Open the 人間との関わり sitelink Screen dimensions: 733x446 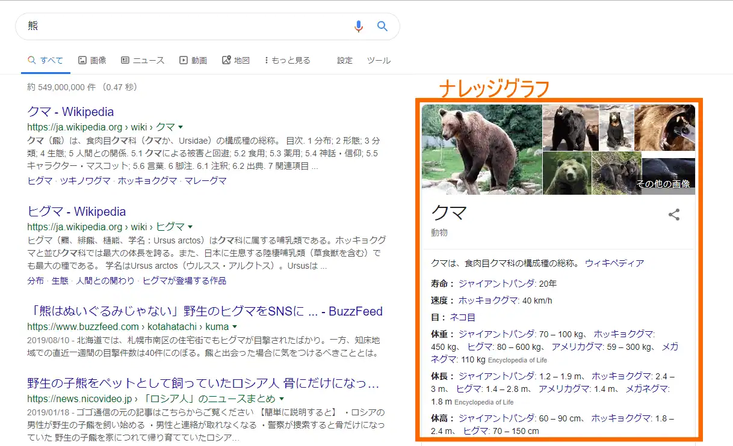[x=105, y=281]
